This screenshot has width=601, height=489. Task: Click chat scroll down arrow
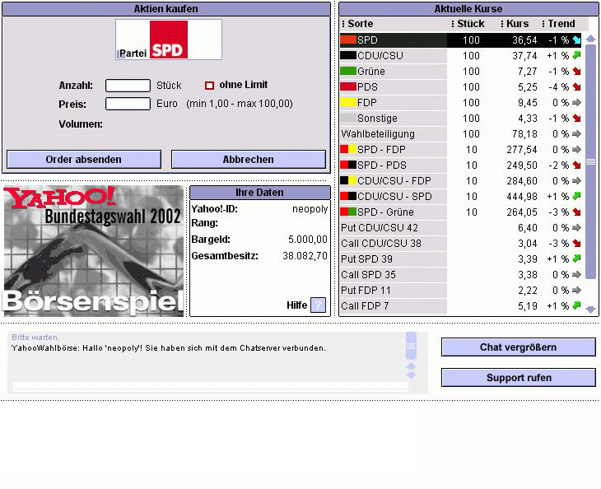pyautogui.click(x=411, y=375)
